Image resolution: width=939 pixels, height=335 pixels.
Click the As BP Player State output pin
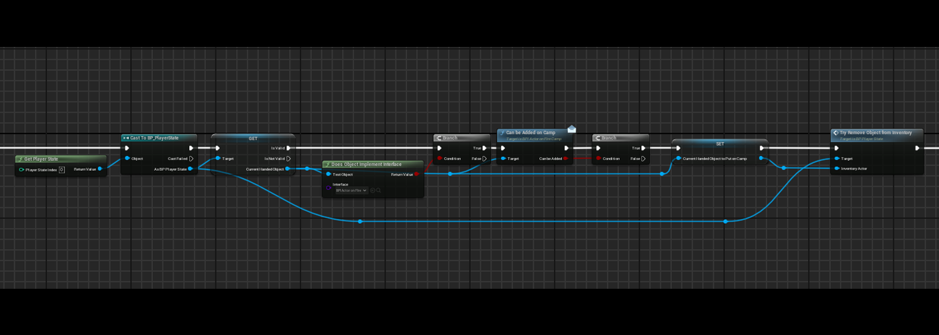tap(190, 169)
